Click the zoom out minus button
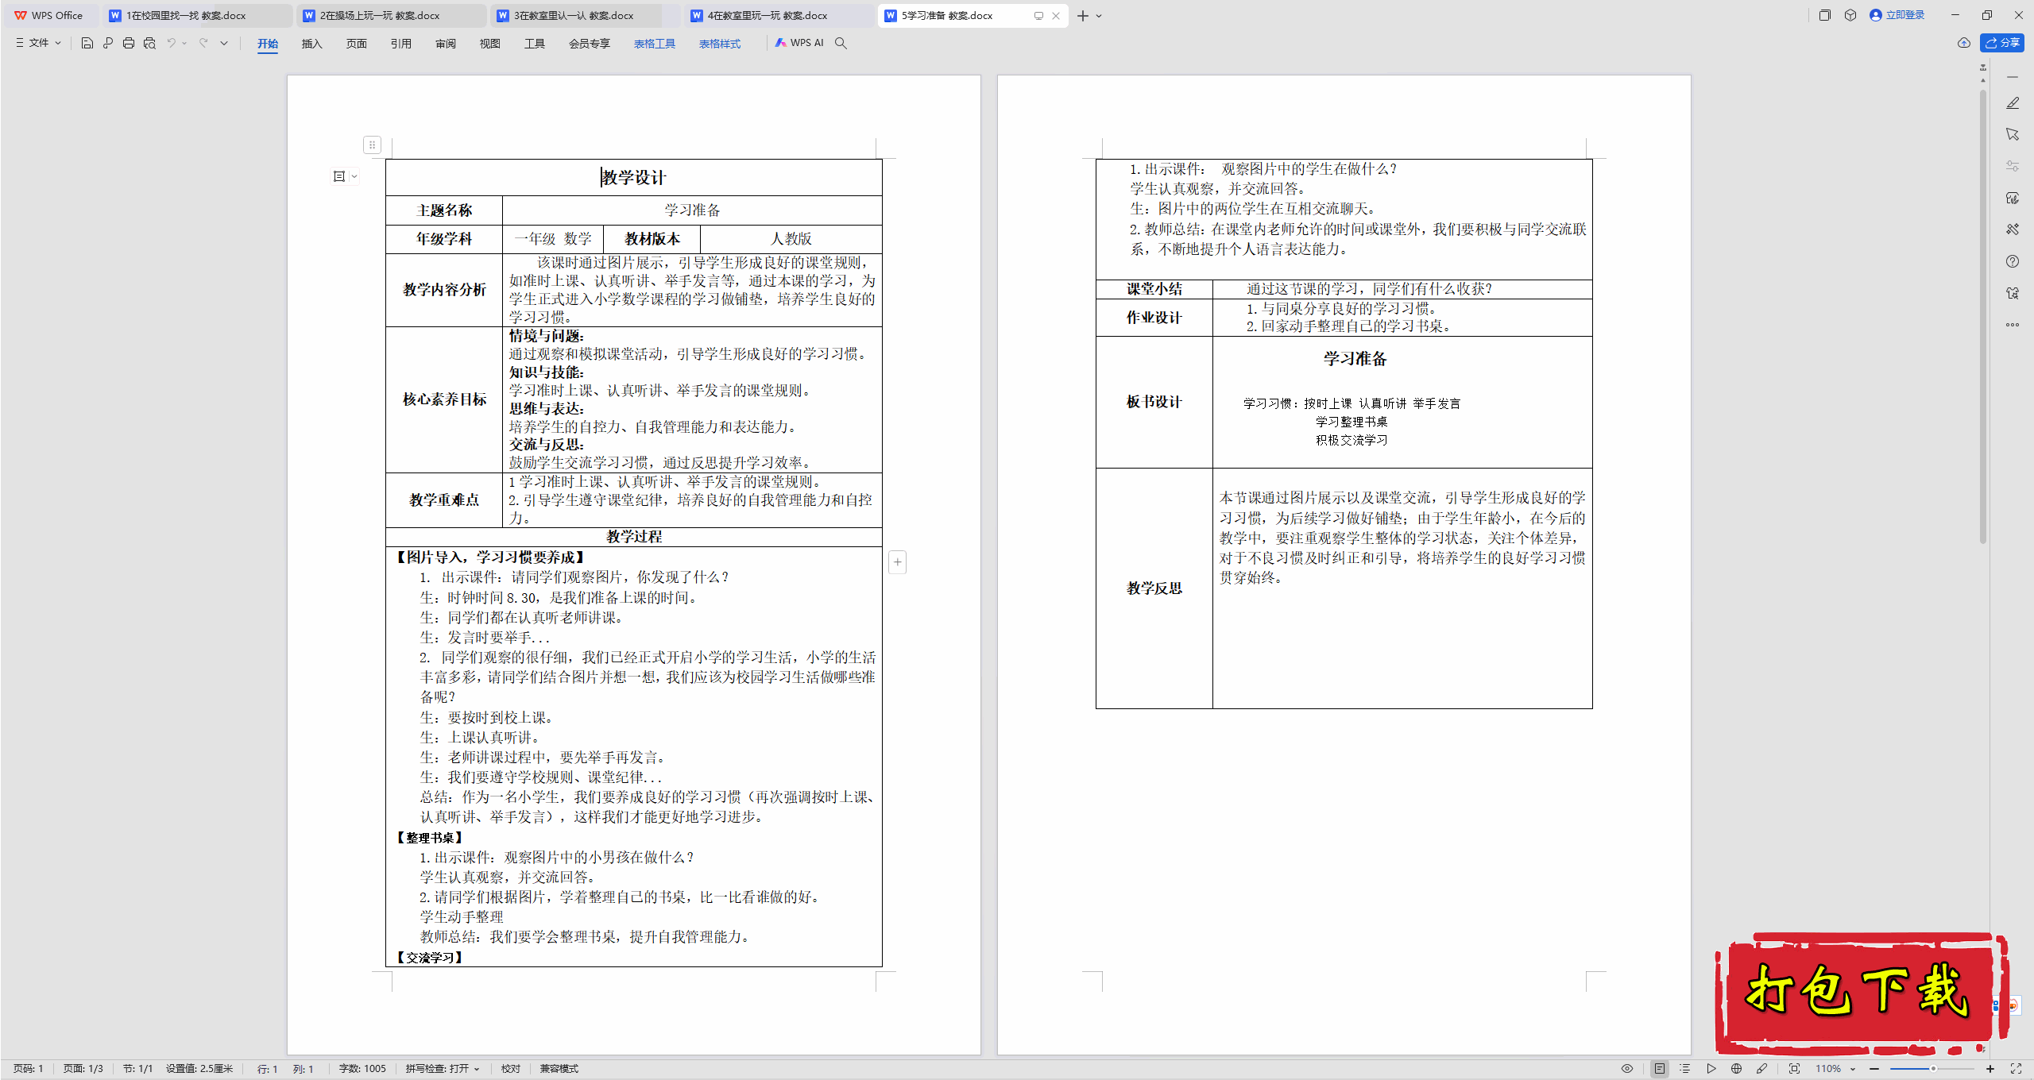 coord(1874,1069)
